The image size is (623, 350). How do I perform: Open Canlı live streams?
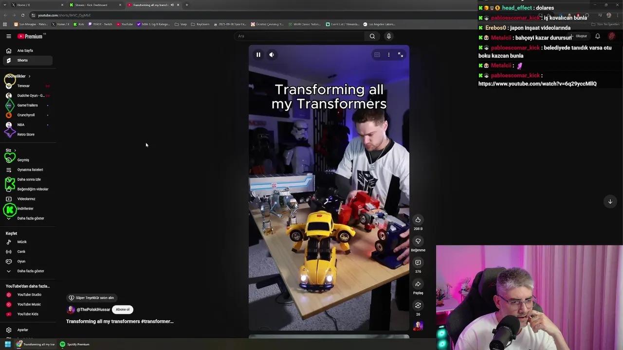(27, 252)
